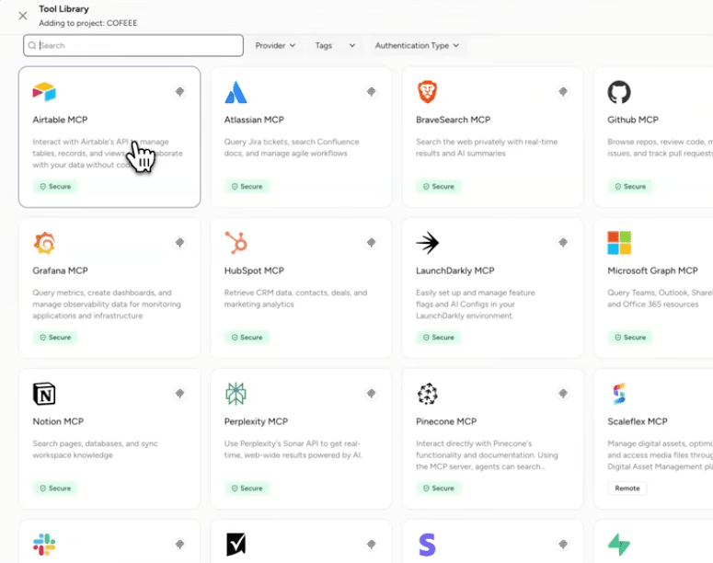
Task: Pin the black checkmark logo card
Action: 372,545
